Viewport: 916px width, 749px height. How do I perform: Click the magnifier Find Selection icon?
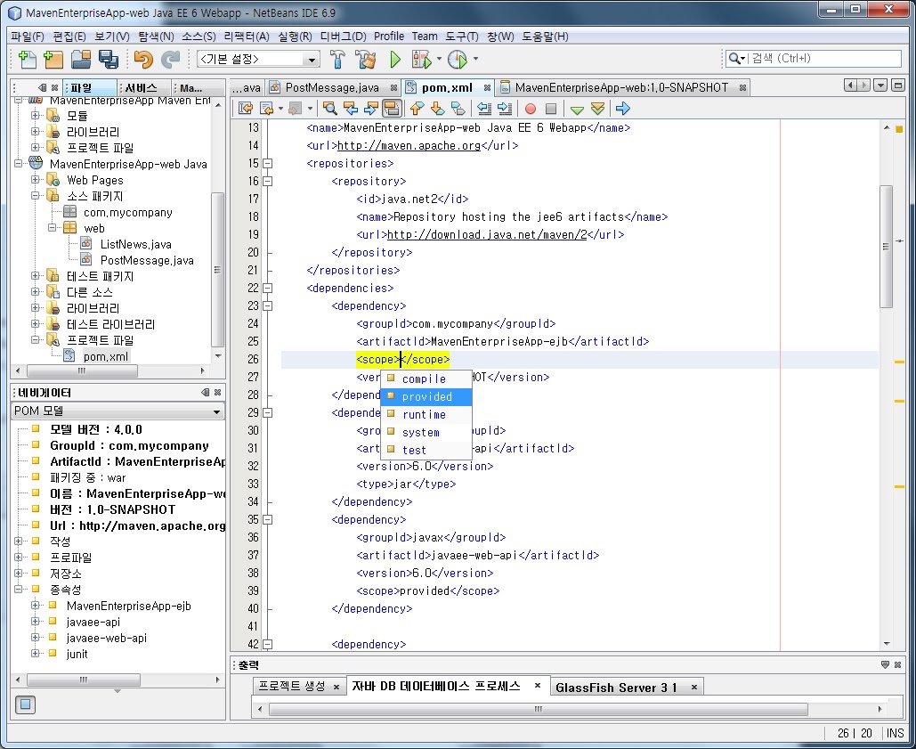tap(330, 109)
